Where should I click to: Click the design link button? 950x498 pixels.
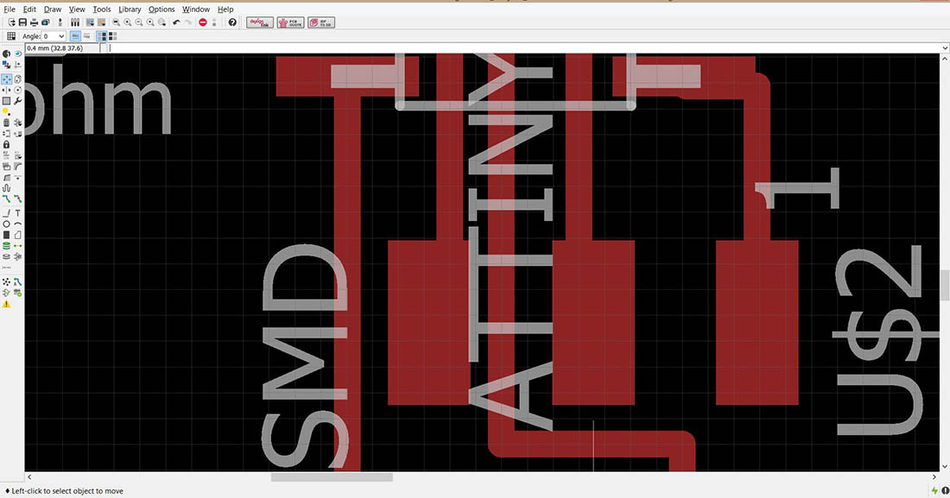[x=260, y=22]
